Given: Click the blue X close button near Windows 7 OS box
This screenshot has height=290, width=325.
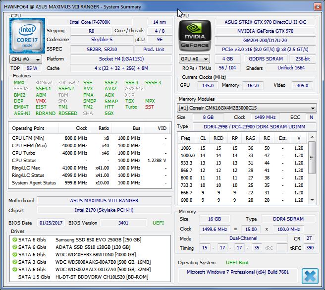Looking at the screenshot, I should click(310, 276).
